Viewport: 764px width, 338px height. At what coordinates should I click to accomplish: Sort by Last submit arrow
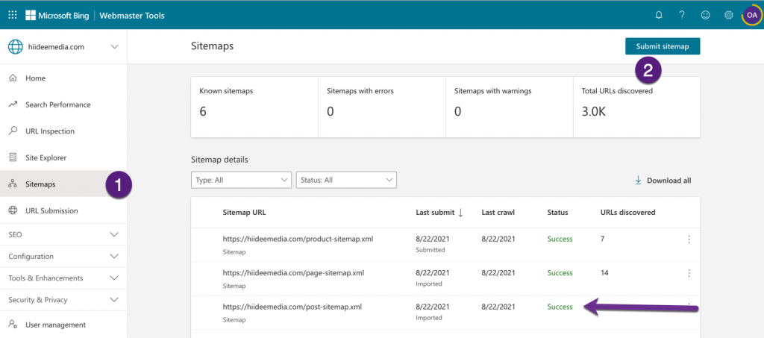(x=460, y=213)
